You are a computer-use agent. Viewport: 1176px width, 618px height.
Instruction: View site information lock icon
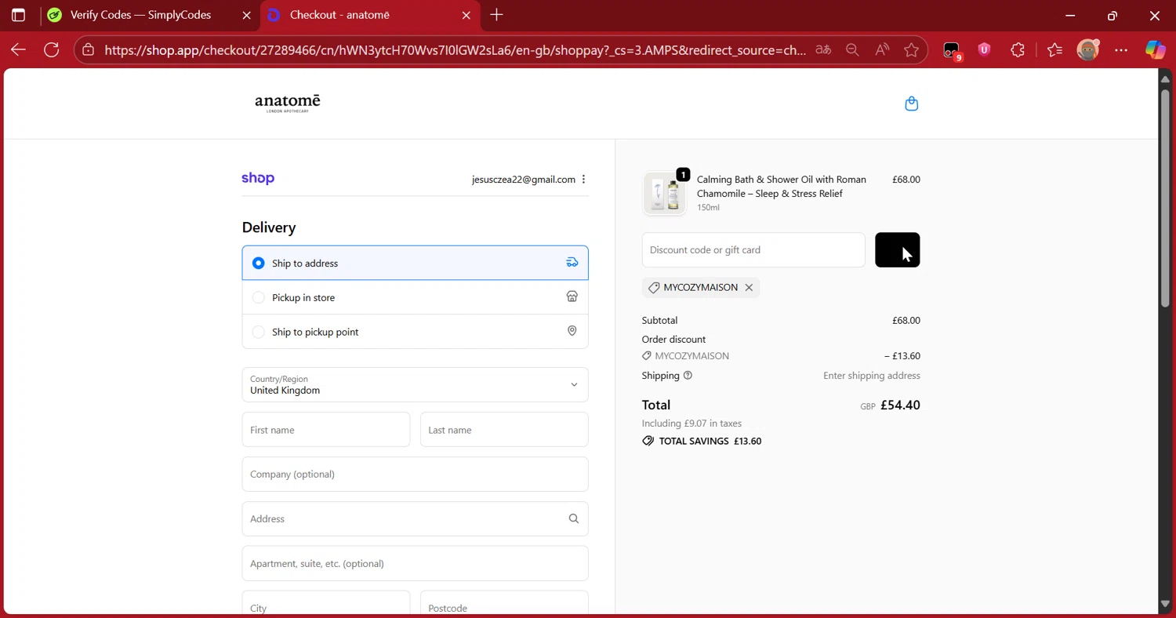pyautogui.click(x=89, y=50)
